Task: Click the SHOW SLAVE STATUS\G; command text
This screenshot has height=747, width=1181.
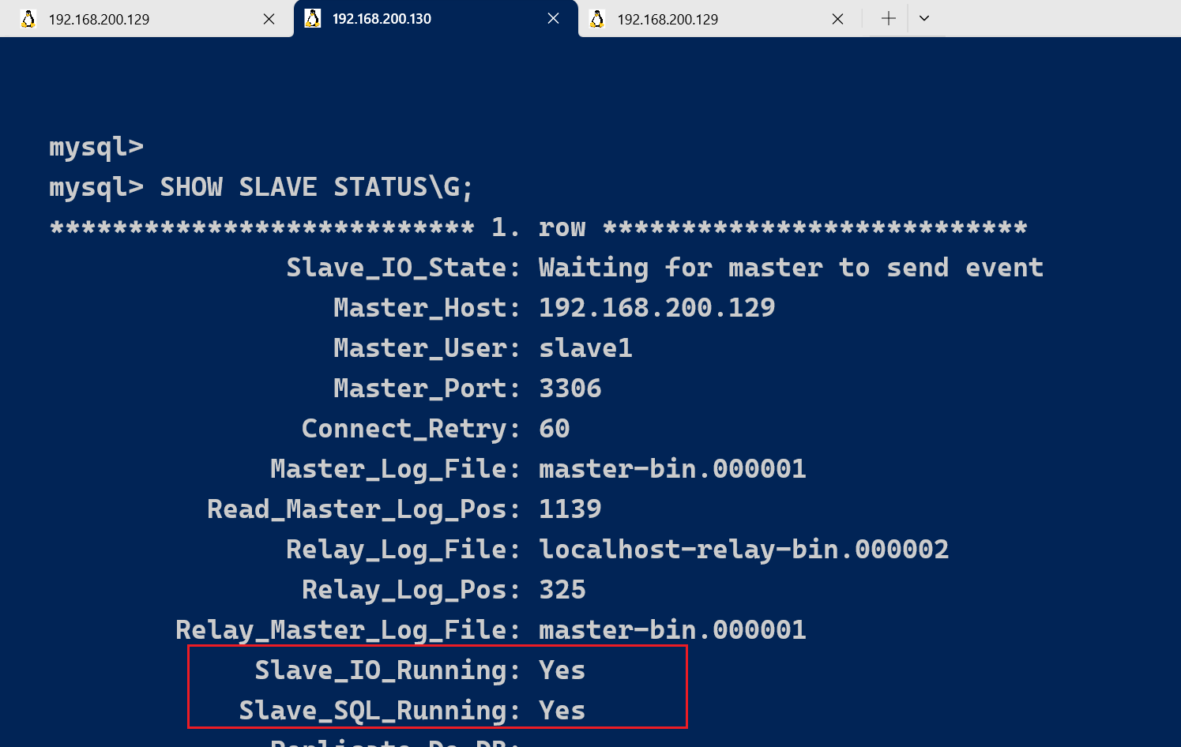Action: [x=317, y=187]
